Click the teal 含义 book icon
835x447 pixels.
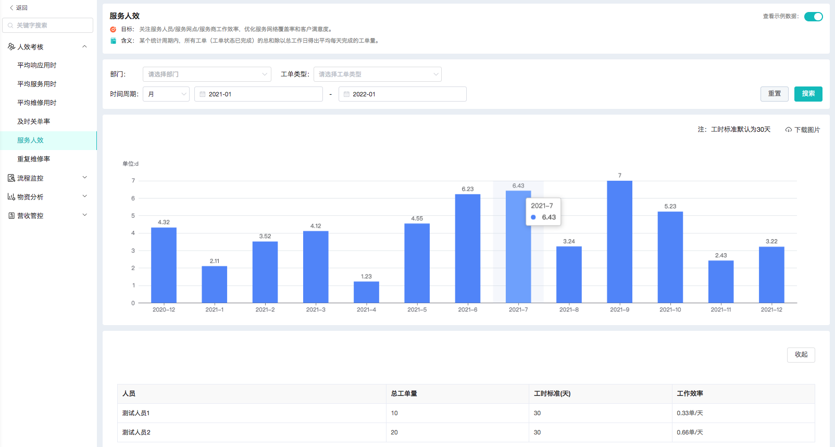(x=113, y=41)
